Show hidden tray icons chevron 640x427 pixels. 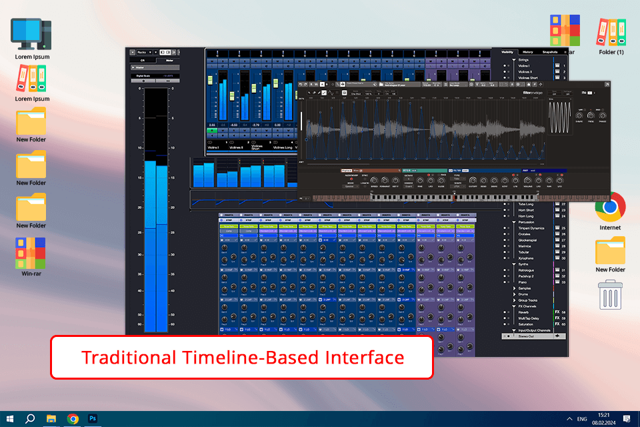point(569,419)
